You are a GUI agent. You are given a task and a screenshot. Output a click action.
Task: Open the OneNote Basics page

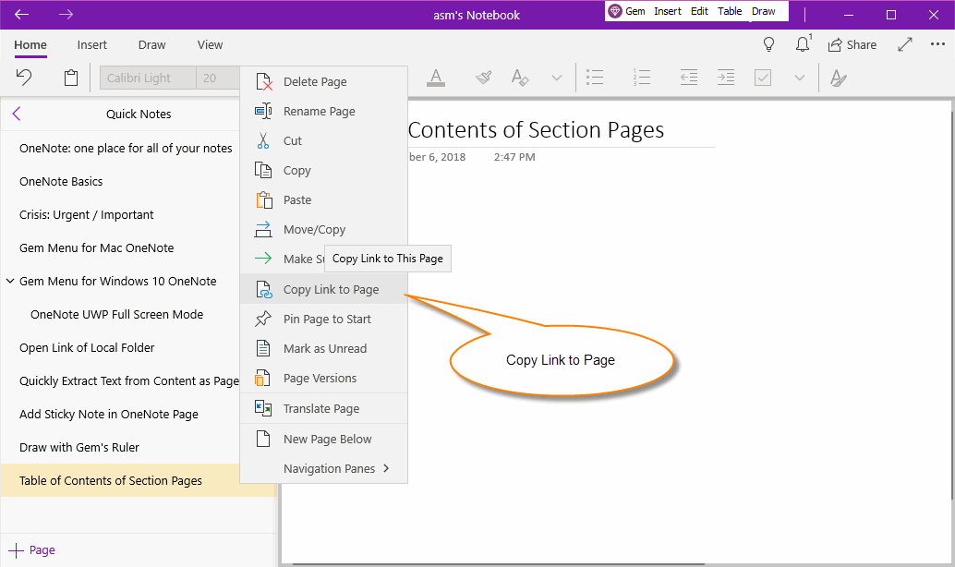pyautogui.click(x=61, y=182)
